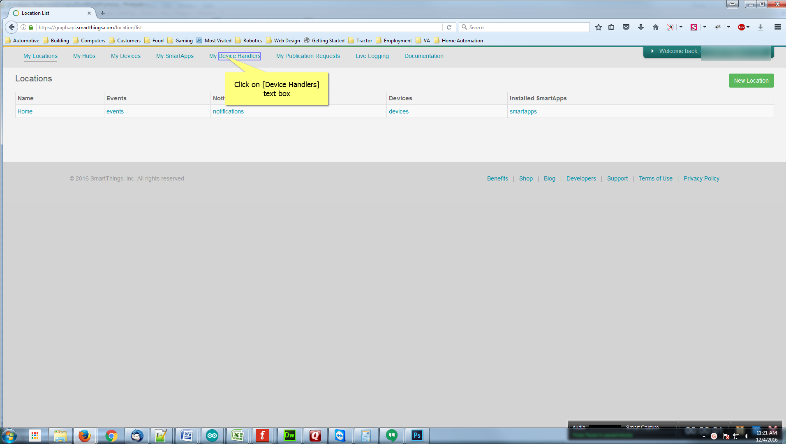Launch Google Chrome from the taskbar
Viewport: 786px width, 444px height.
[111, 435]
